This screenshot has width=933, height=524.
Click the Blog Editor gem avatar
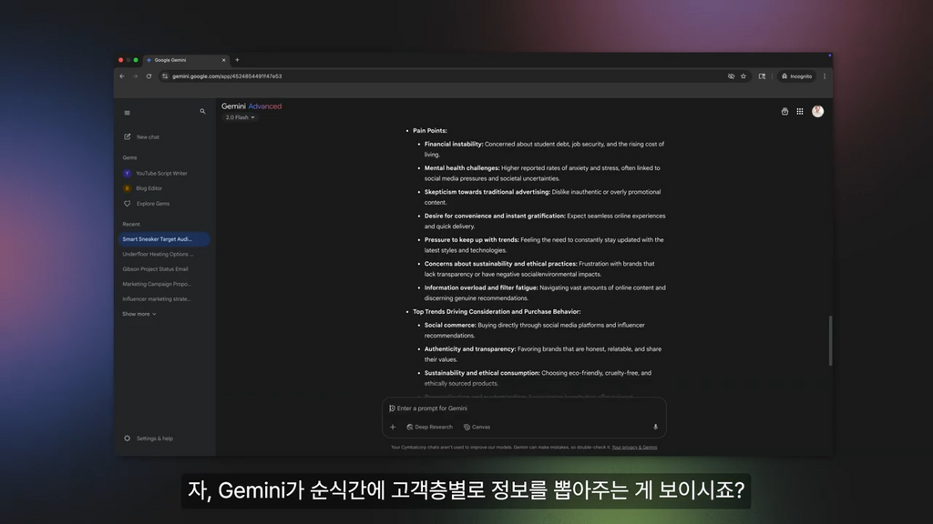point(127,188)
